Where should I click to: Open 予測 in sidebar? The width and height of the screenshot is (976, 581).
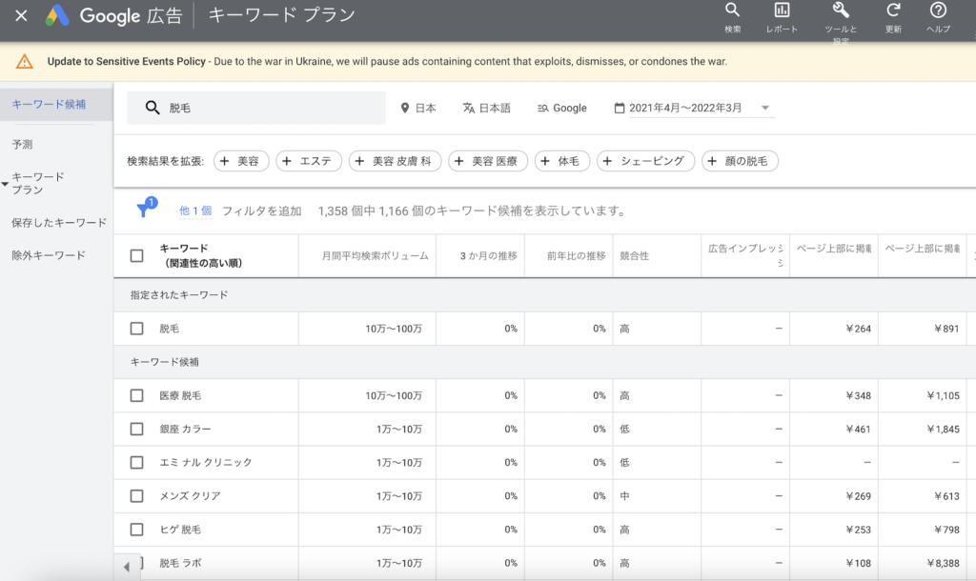coord(23,145)
